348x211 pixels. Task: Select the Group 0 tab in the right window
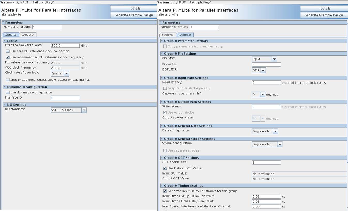(x=185, y=35)
